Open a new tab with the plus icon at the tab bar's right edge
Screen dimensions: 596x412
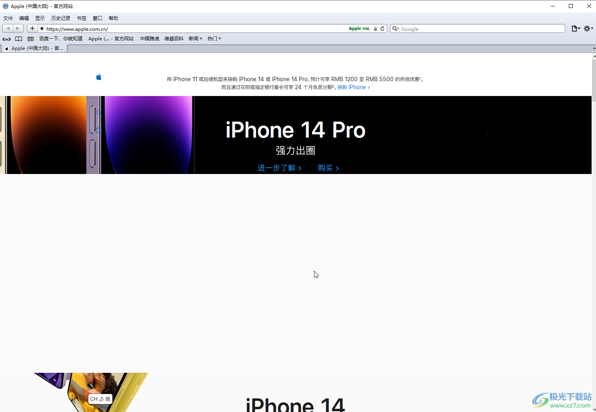point(594,48)
